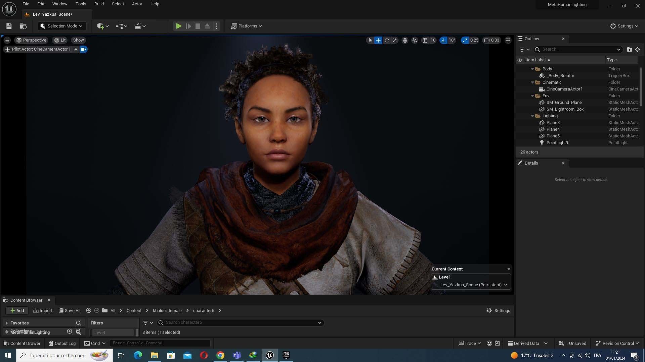Click the Enter Console Command field
Screen dimensions: 645x362
coord(160,343)
